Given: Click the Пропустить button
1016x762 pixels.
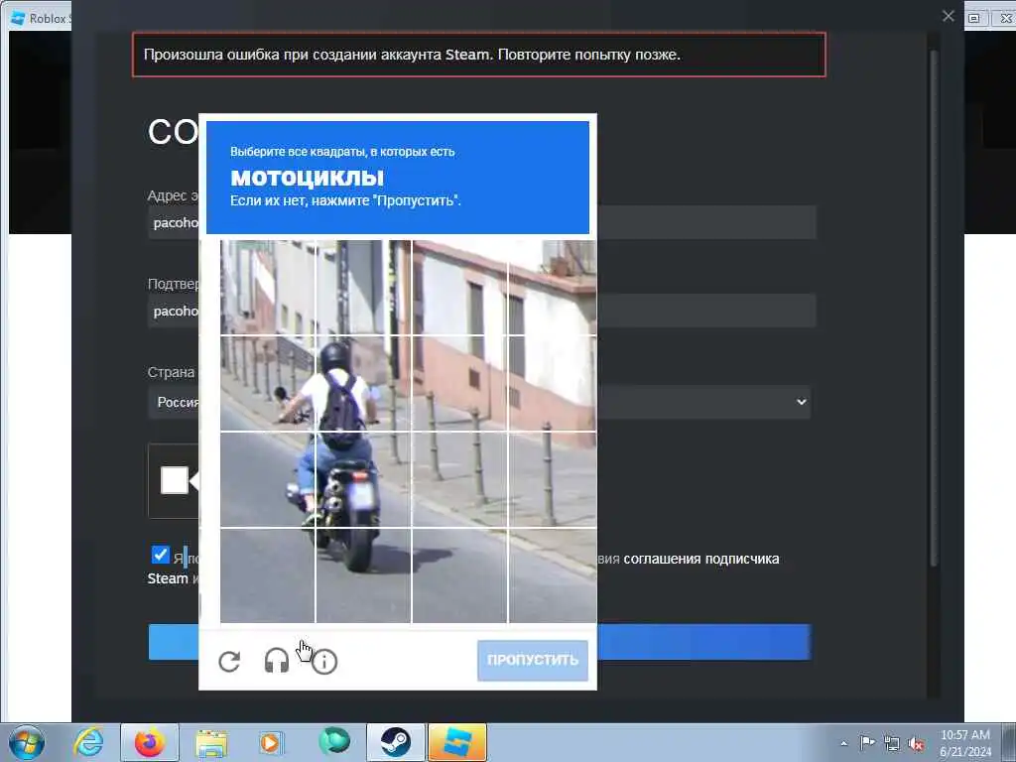Looking at the screenshot, I should click(533, 660).
